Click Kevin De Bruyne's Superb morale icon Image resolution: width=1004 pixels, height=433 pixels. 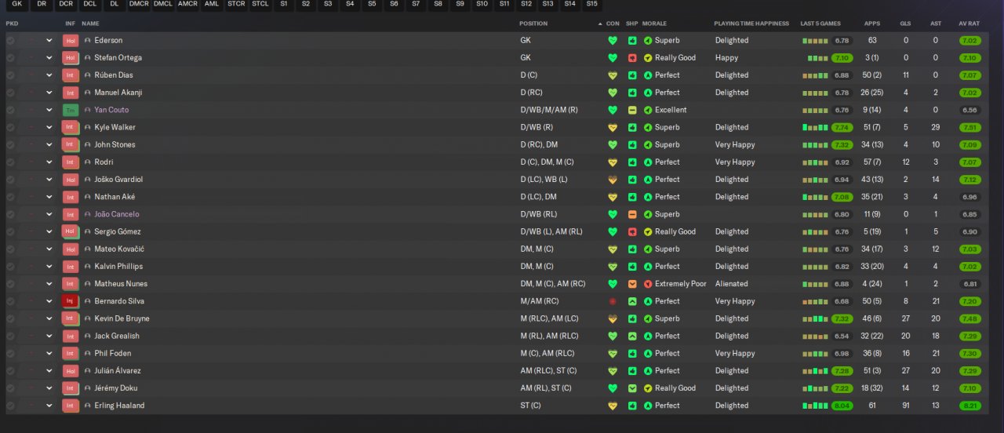point(648,318)
